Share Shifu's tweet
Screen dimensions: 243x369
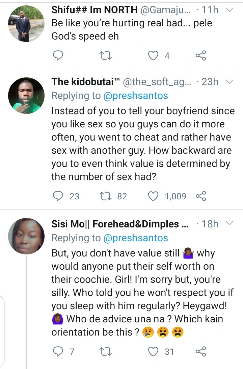[201, 55]
